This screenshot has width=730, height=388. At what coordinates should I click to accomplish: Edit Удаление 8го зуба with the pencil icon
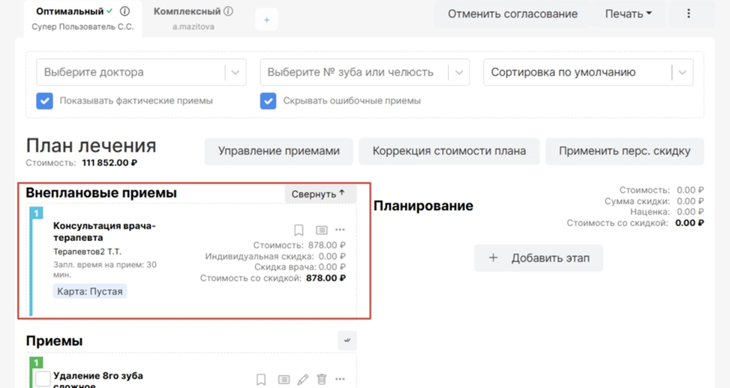[302, 380]
